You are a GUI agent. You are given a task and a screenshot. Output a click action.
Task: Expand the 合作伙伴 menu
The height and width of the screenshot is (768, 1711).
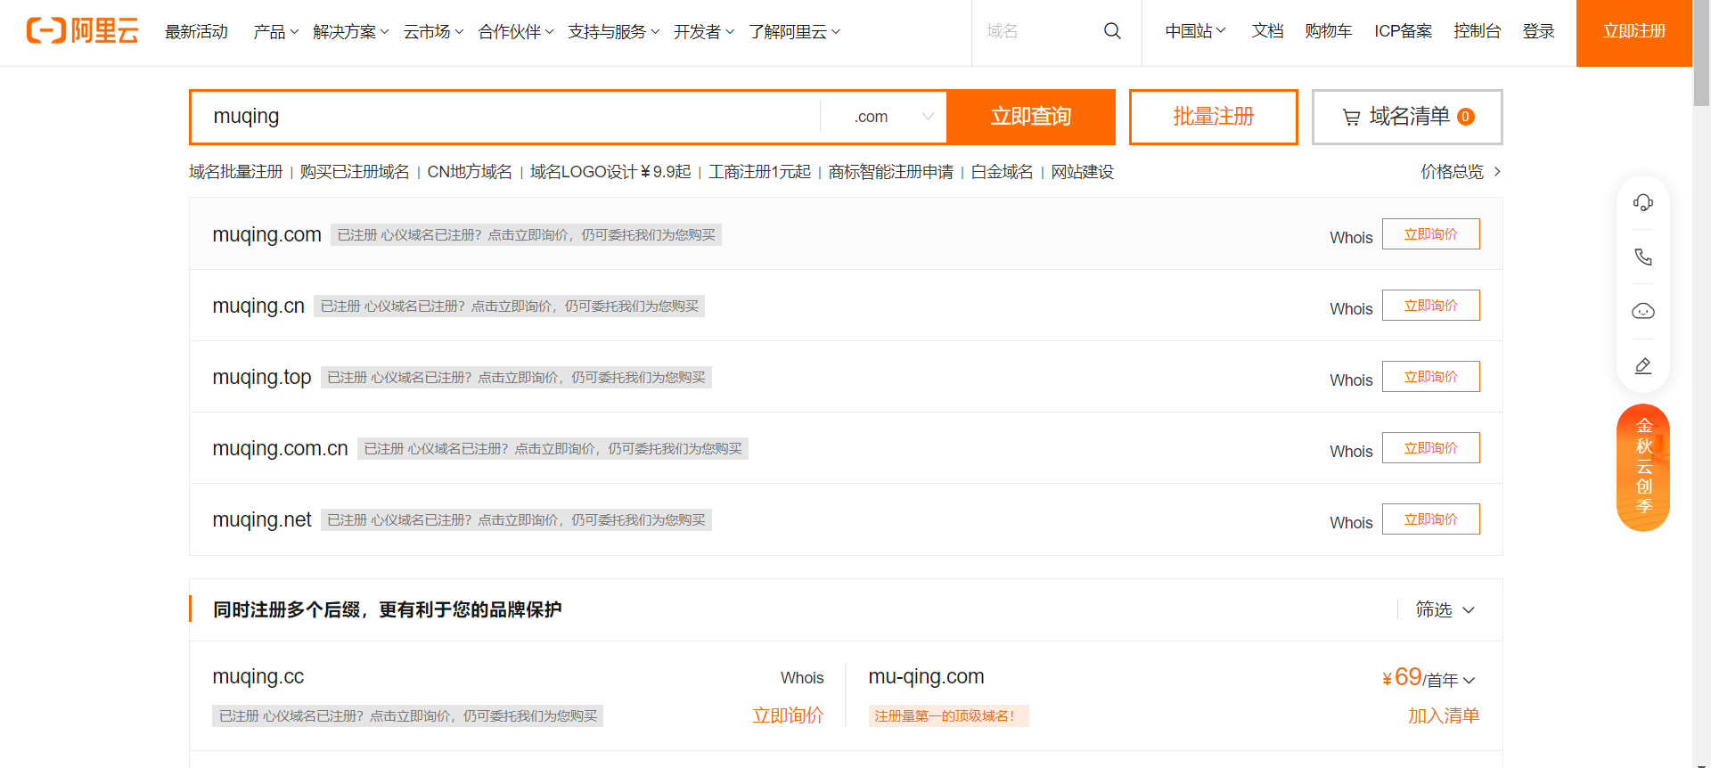click(516, 32)
